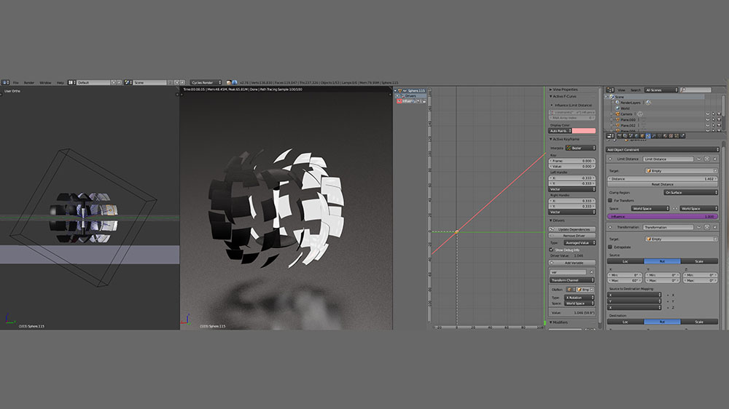Open the Window menu
Image resolution: width=729 pixels, height=409 pixels.
pyautogui.click(x=45, y=83)
